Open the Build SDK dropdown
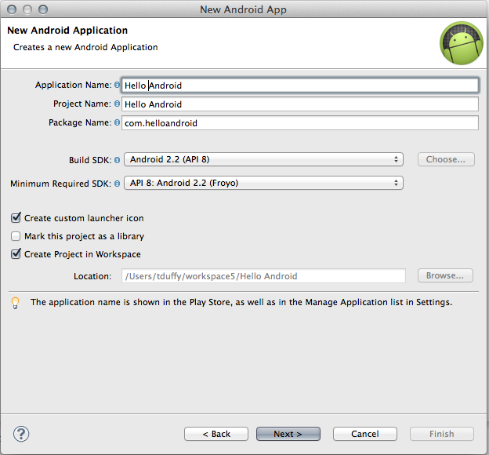 coord(263,159)
